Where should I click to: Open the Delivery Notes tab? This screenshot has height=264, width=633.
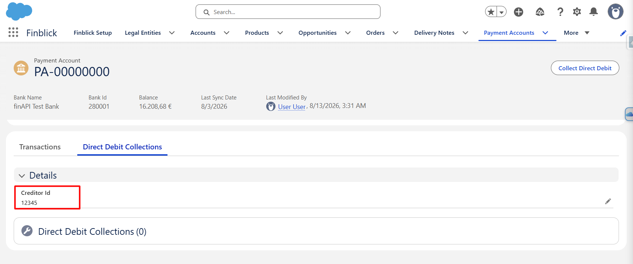coord(434,33)
